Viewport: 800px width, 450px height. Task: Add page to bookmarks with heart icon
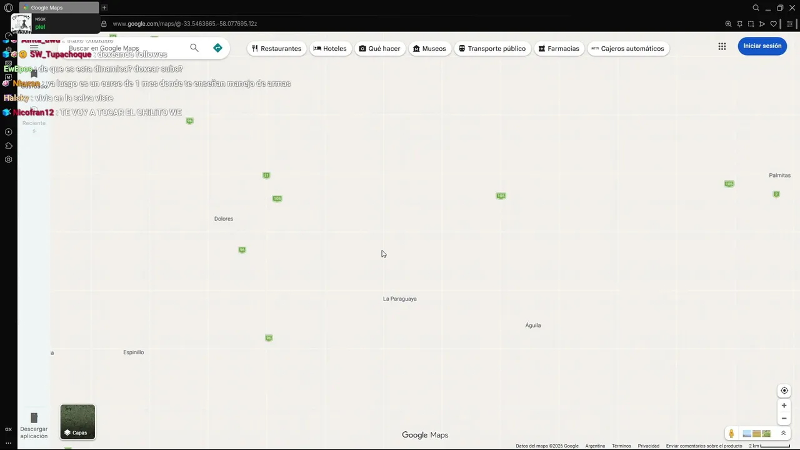coord(773,24)
